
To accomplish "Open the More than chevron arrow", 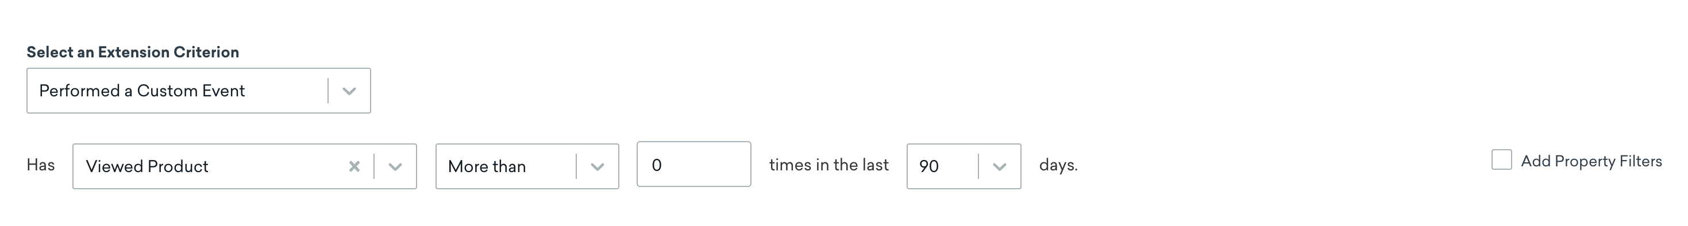I will tap(597, 166).
